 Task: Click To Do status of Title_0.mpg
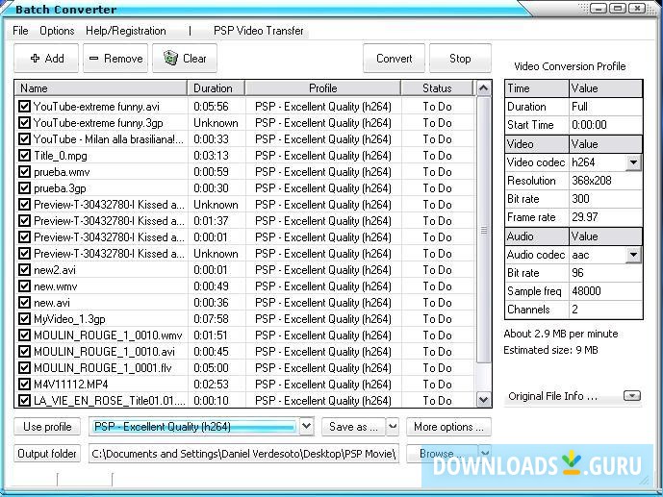coord(437,156)
